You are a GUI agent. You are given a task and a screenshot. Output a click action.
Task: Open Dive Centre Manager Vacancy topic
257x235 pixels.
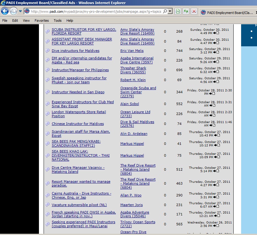tap(78, 170)
